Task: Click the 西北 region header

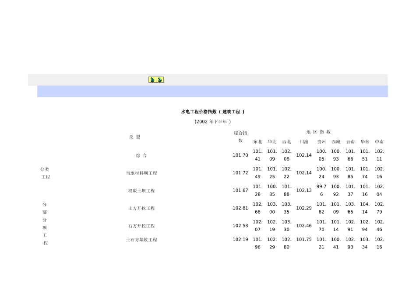Action: [x=286, y=142]
